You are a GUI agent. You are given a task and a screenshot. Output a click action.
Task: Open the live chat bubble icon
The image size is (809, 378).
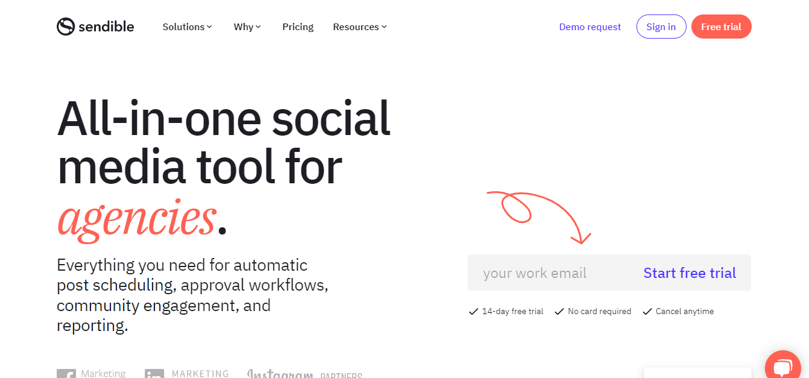click(782, 367)
